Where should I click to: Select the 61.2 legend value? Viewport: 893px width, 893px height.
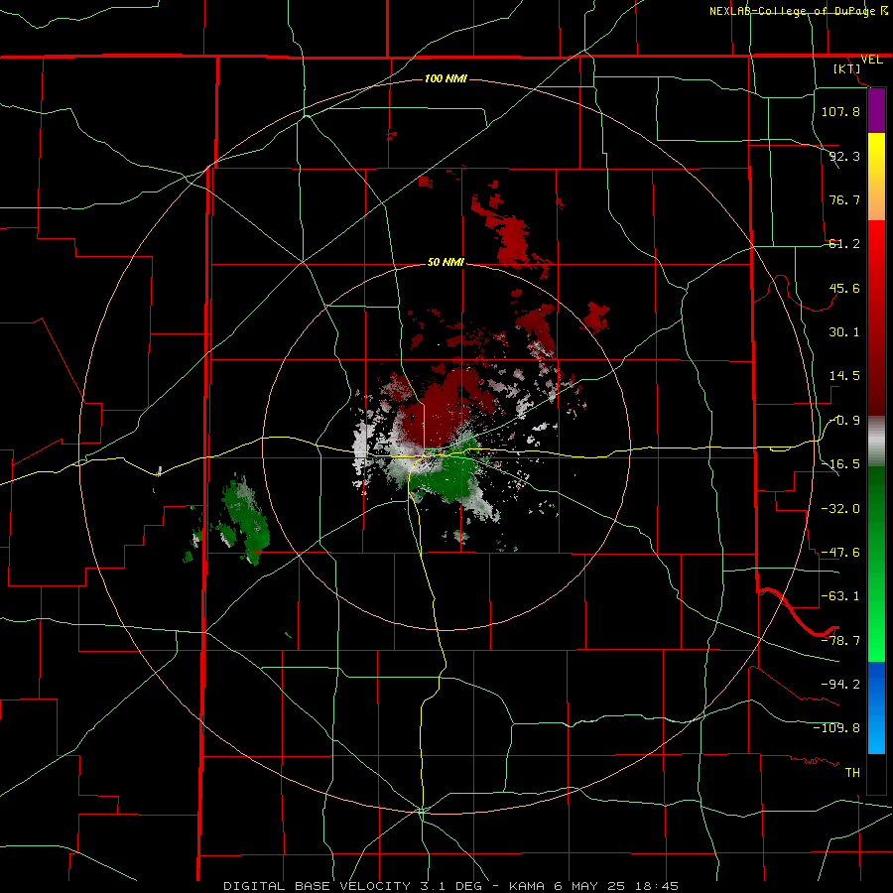pyautogui.click(x=844, y=244)
